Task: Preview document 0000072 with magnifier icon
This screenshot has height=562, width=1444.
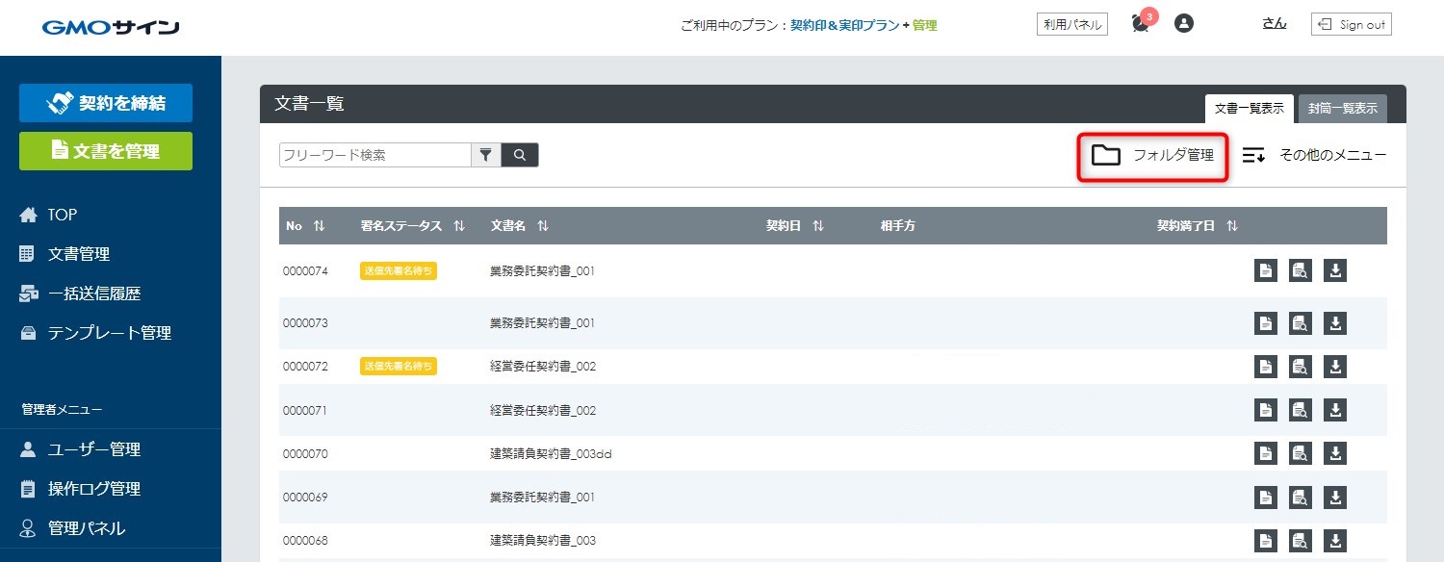Action: tap(1301, 367)
